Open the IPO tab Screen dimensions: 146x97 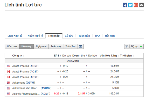point(98,36)
